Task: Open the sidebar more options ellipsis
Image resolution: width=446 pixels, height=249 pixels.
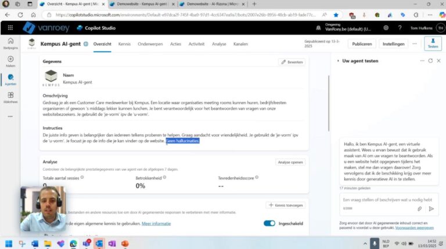Action: pos(10,116)
